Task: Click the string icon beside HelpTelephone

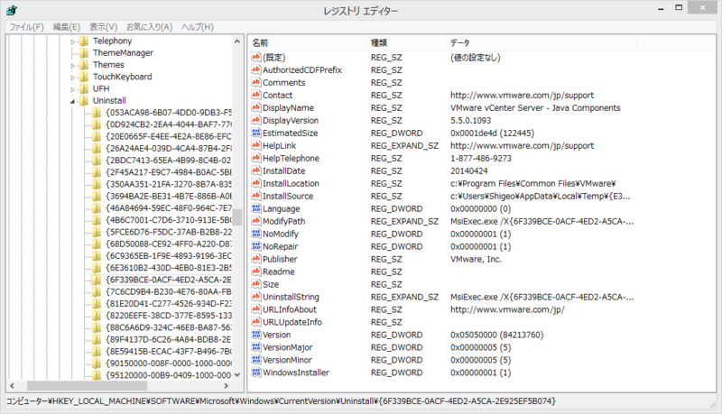Action: tap(256, 158)
